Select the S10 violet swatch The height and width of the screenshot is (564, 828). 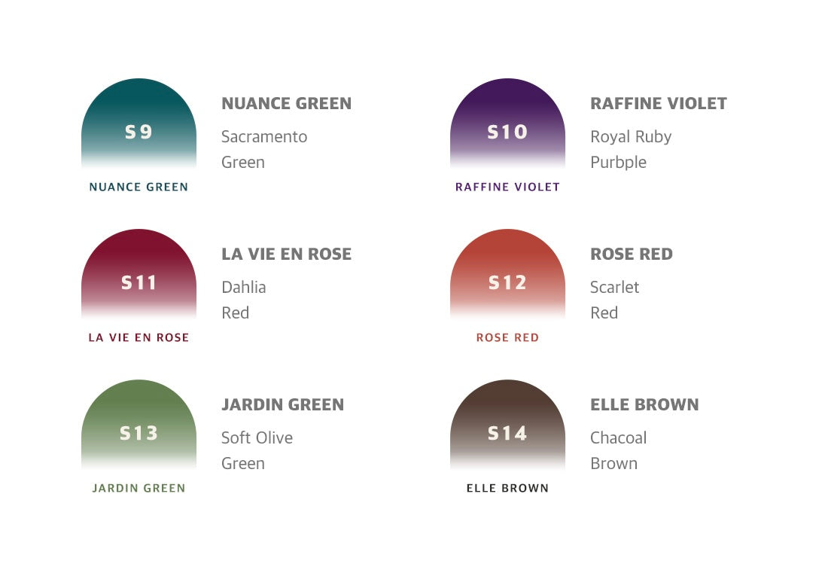(507, 124)
